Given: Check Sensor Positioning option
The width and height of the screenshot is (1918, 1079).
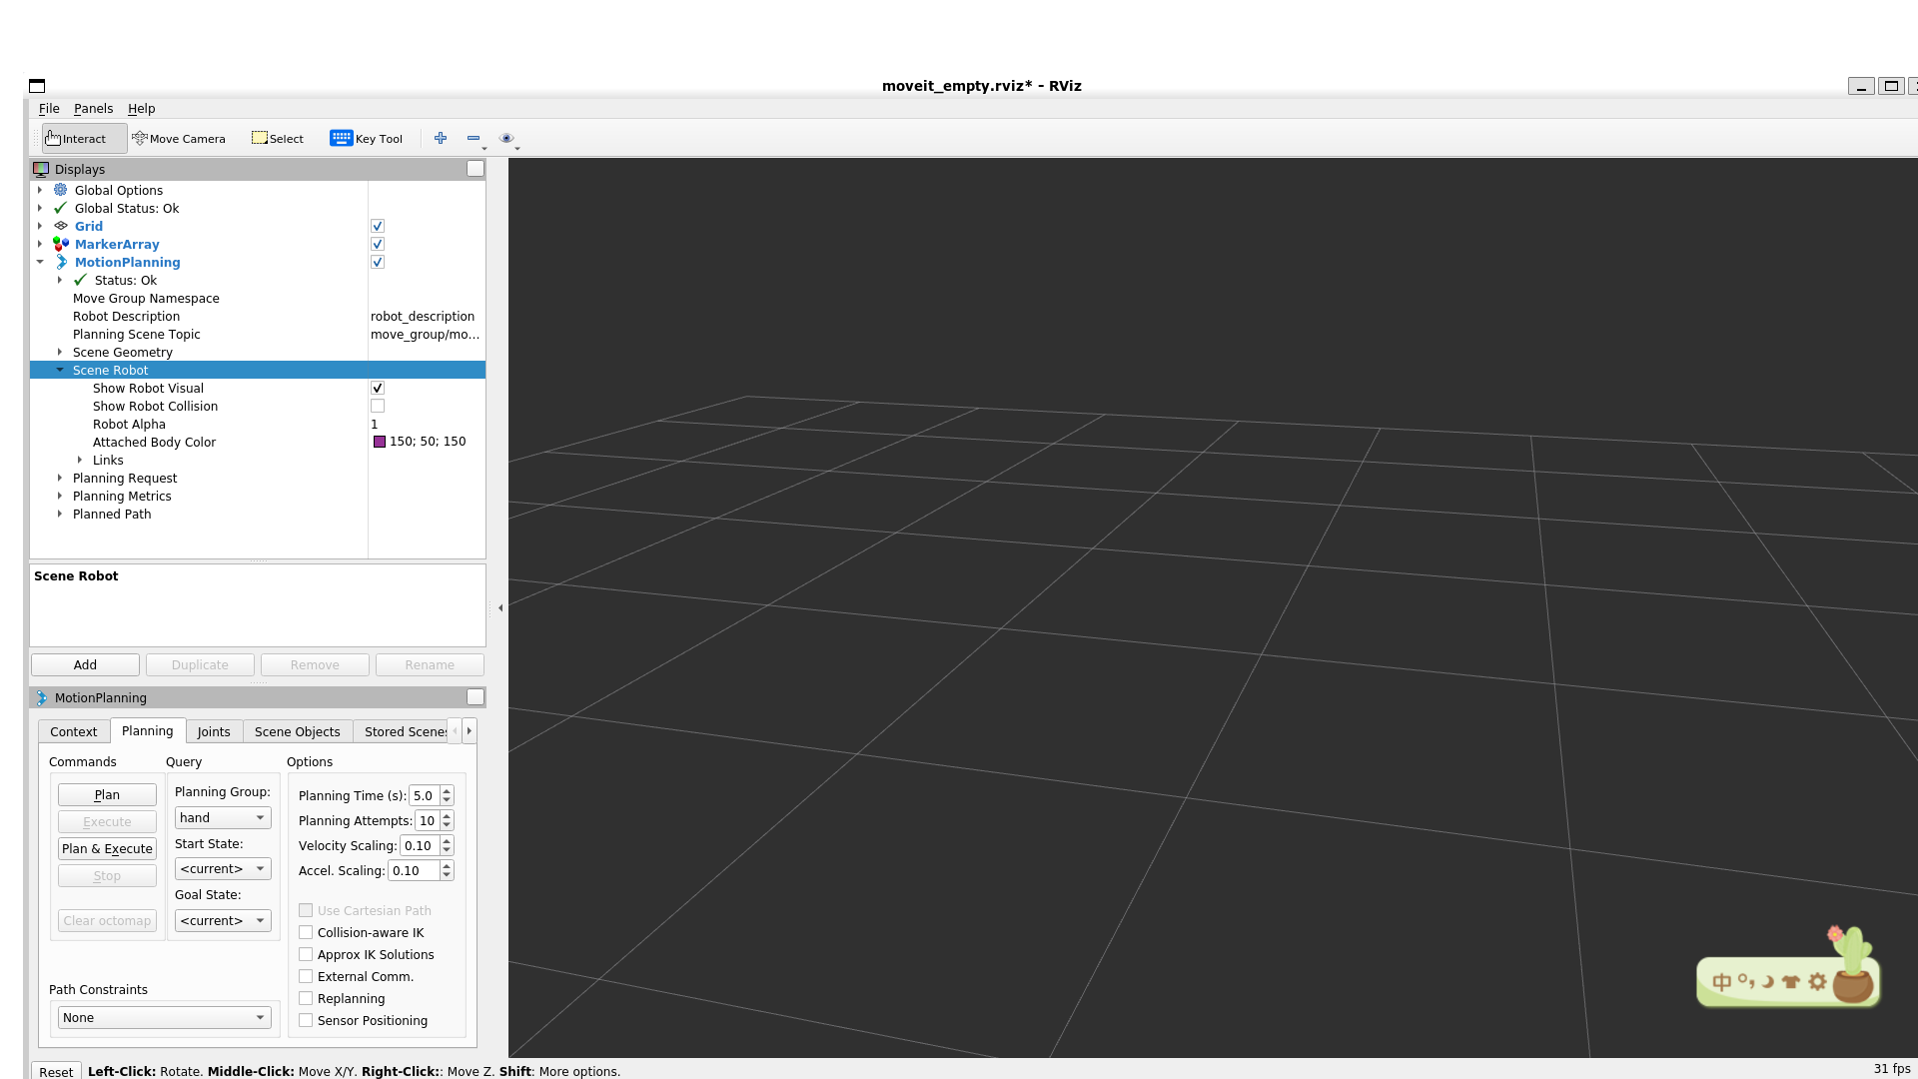Looking at the screenshot, I should tap(306, 1020).
